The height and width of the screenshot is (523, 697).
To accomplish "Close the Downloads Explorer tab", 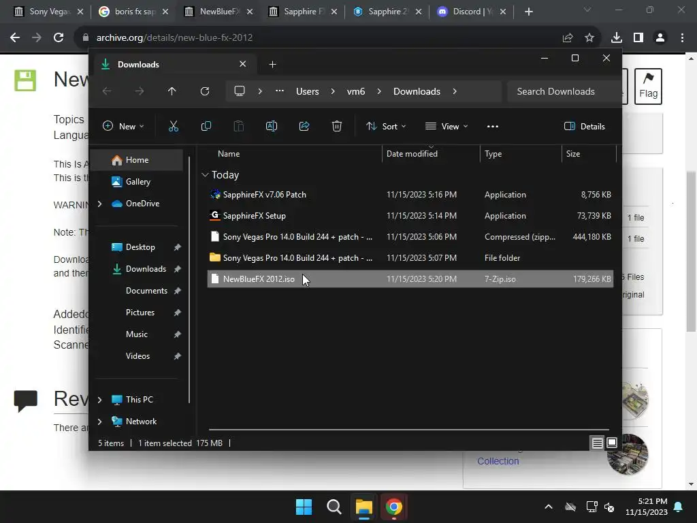I will click(x=243, y=64).
